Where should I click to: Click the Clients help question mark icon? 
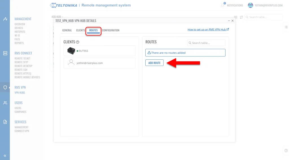point(78,42)
